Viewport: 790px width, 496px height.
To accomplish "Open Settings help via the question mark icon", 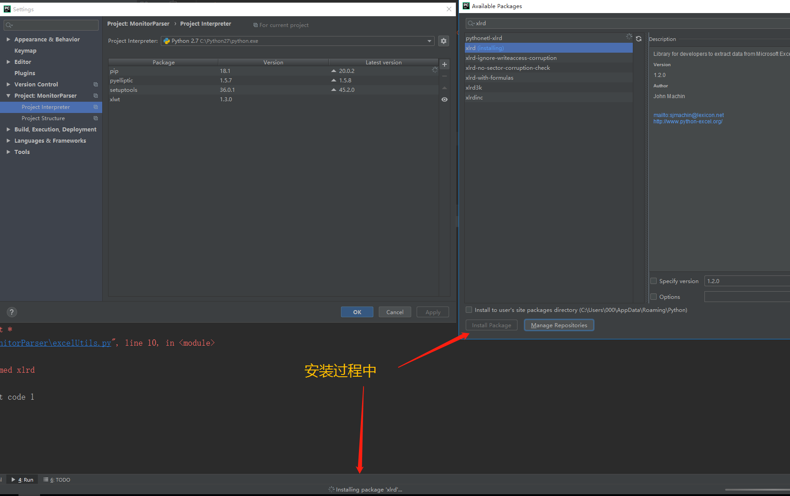I will [11, 312].
